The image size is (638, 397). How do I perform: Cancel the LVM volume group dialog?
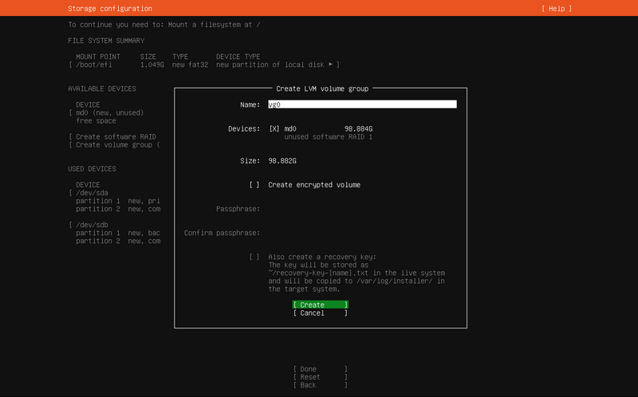pos(321,312)
